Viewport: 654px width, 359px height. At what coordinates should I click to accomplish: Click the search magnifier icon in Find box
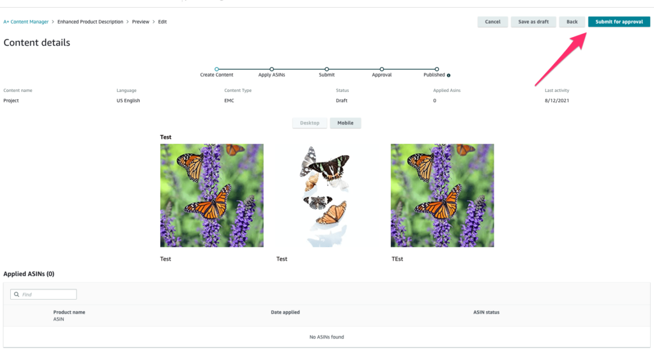coord(17,294)
